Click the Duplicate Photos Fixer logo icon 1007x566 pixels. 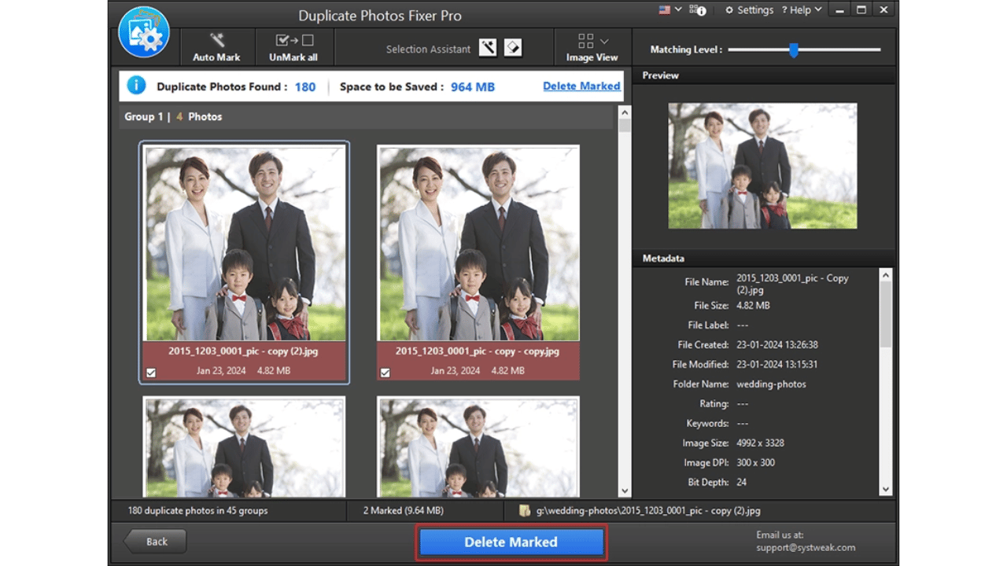pyautogui.click(x=144, y=32)
